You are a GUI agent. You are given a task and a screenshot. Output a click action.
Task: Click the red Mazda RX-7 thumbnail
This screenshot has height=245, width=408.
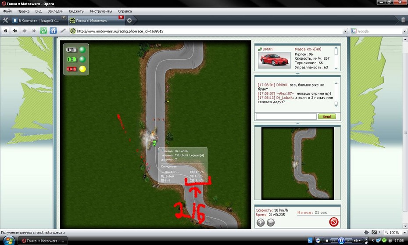(274, 60)
